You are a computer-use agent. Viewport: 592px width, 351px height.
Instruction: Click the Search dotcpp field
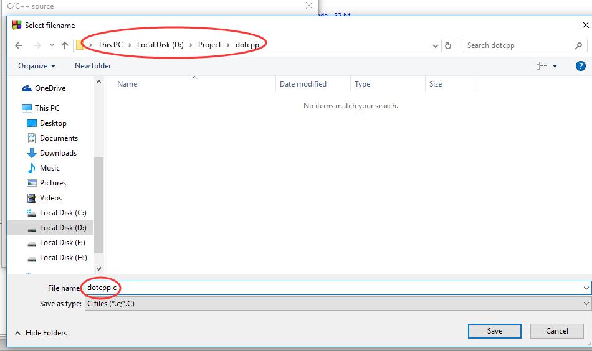[x=524, y=45]
